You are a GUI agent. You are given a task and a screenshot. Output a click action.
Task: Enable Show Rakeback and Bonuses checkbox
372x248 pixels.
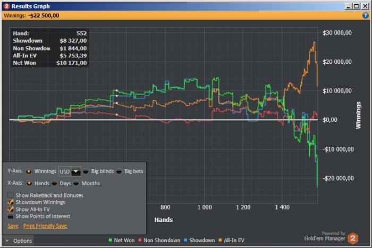pos(10,195)
